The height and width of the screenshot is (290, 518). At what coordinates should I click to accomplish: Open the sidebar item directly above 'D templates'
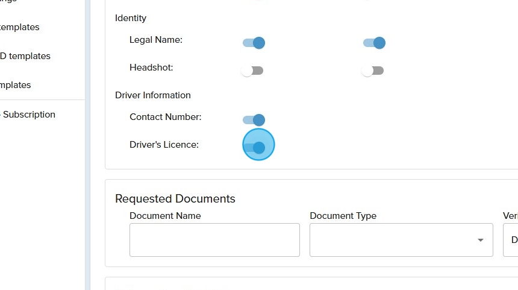(20, 27)
